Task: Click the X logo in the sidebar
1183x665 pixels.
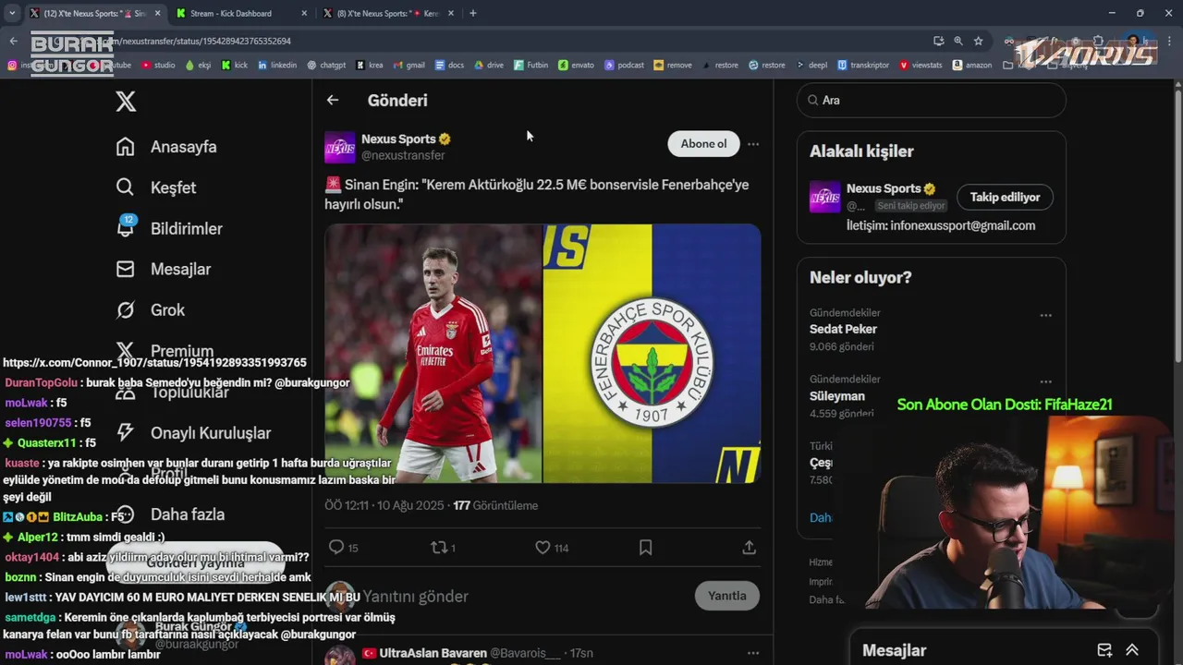Action: click(126, 102)
